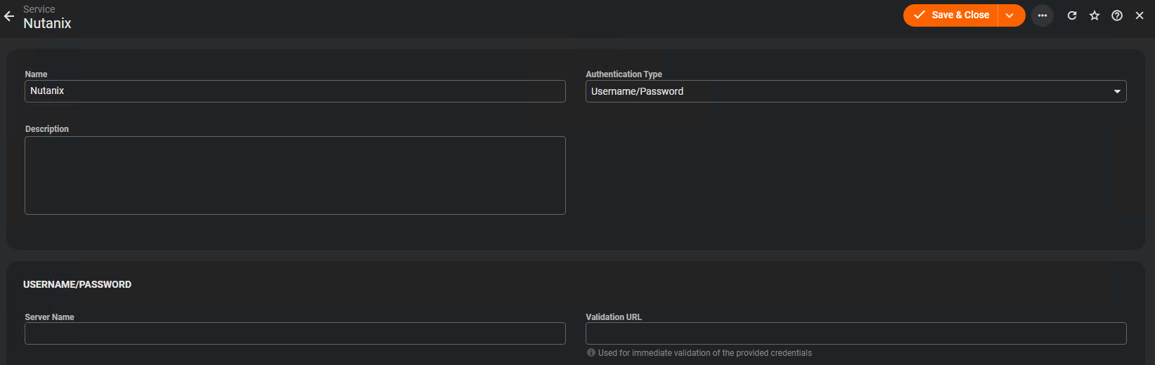The height and width of the screenshot is (365, 1155).
Task: Click the Nutanix page title
Action: [x=47, y=24]
